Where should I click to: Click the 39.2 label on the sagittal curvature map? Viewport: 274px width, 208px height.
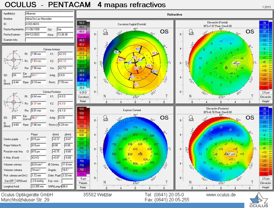(x=117, y=52)
